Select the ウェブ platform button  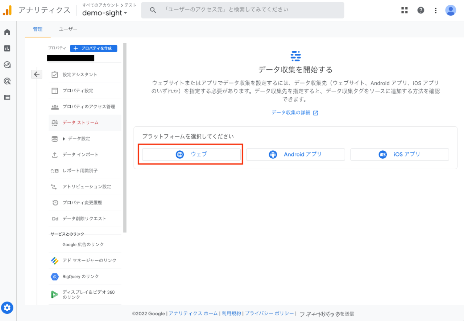(x=191, y=154)
